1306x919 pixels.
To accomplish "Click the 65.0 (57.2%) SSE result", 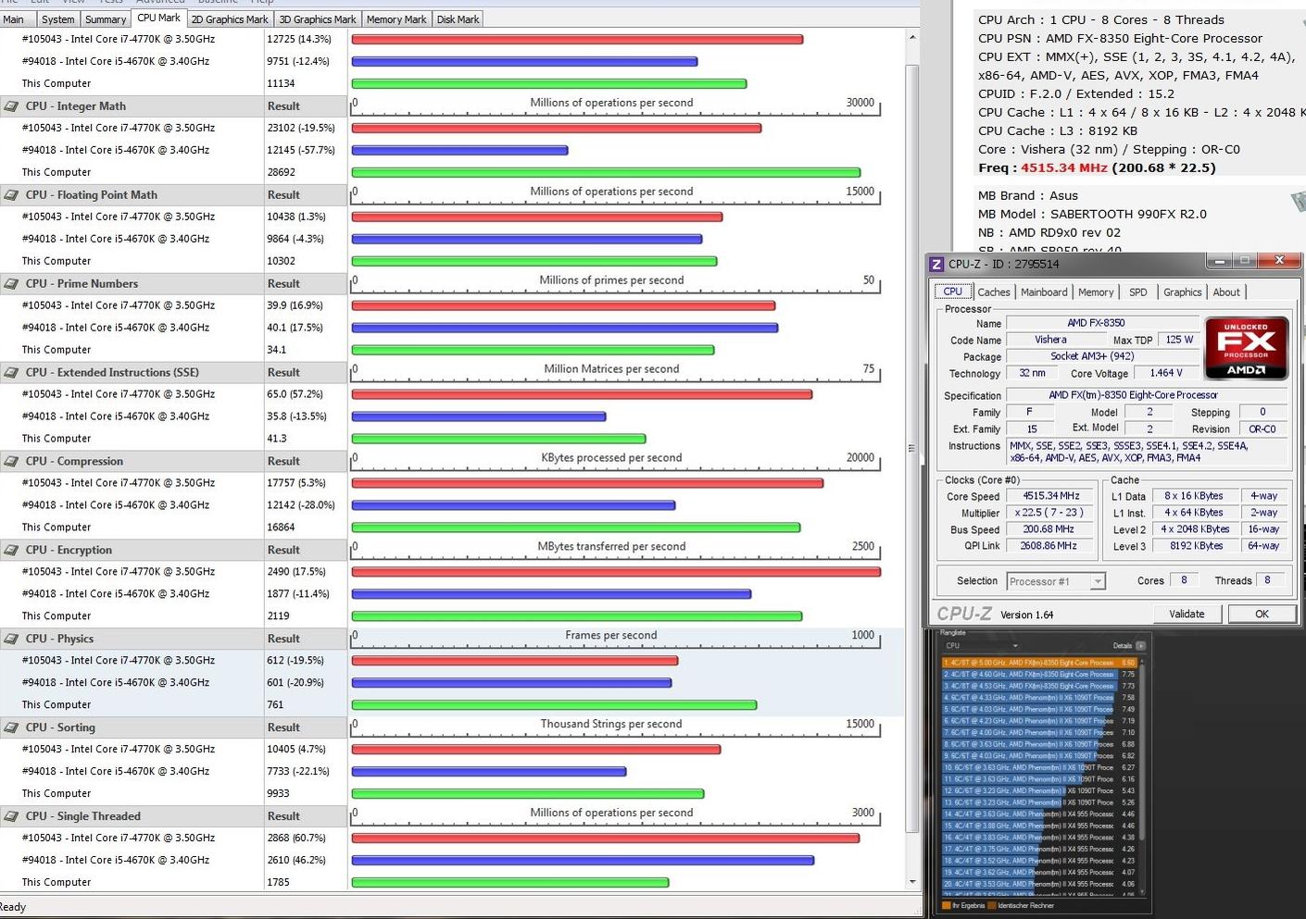I will tap(295, 395).
